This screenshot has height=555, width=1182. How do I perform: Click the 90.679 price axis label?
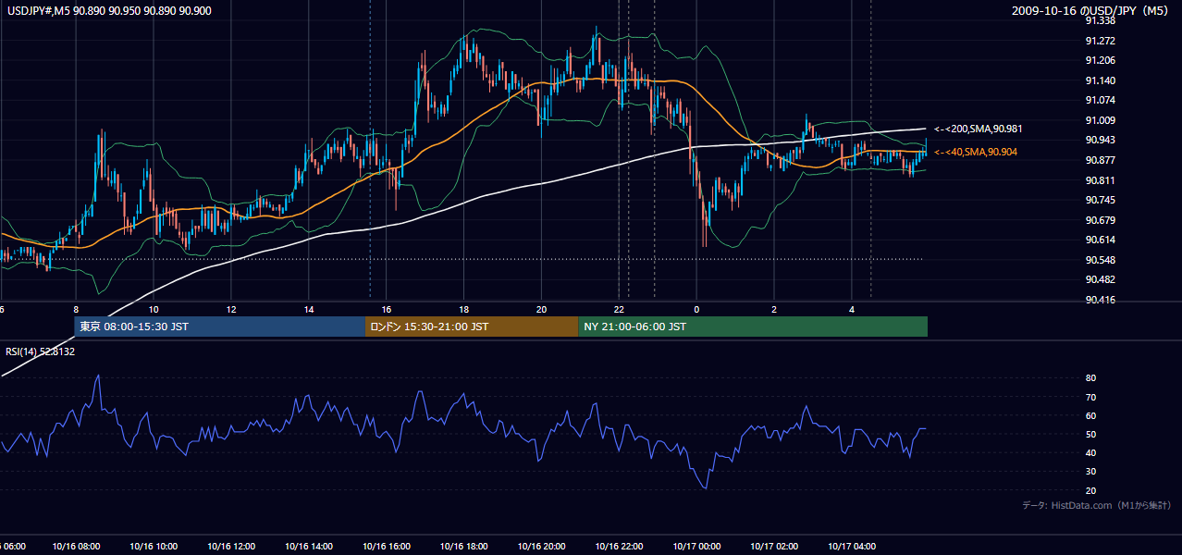[x=1100, y=220]
